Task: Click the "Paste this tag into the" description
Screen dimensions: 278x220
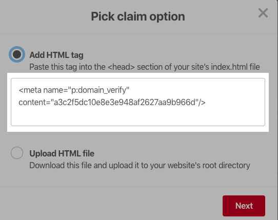Action: point(67,67)
